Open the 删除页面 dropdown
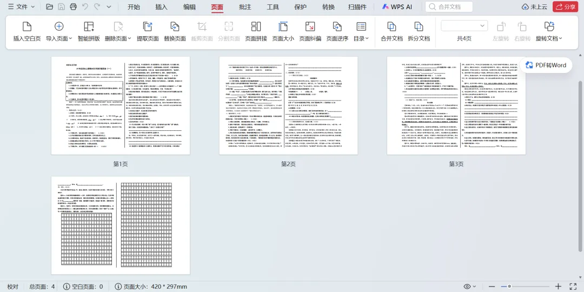Image resolution: width=584 pixels, height=292 pixels. coord(118,32)
